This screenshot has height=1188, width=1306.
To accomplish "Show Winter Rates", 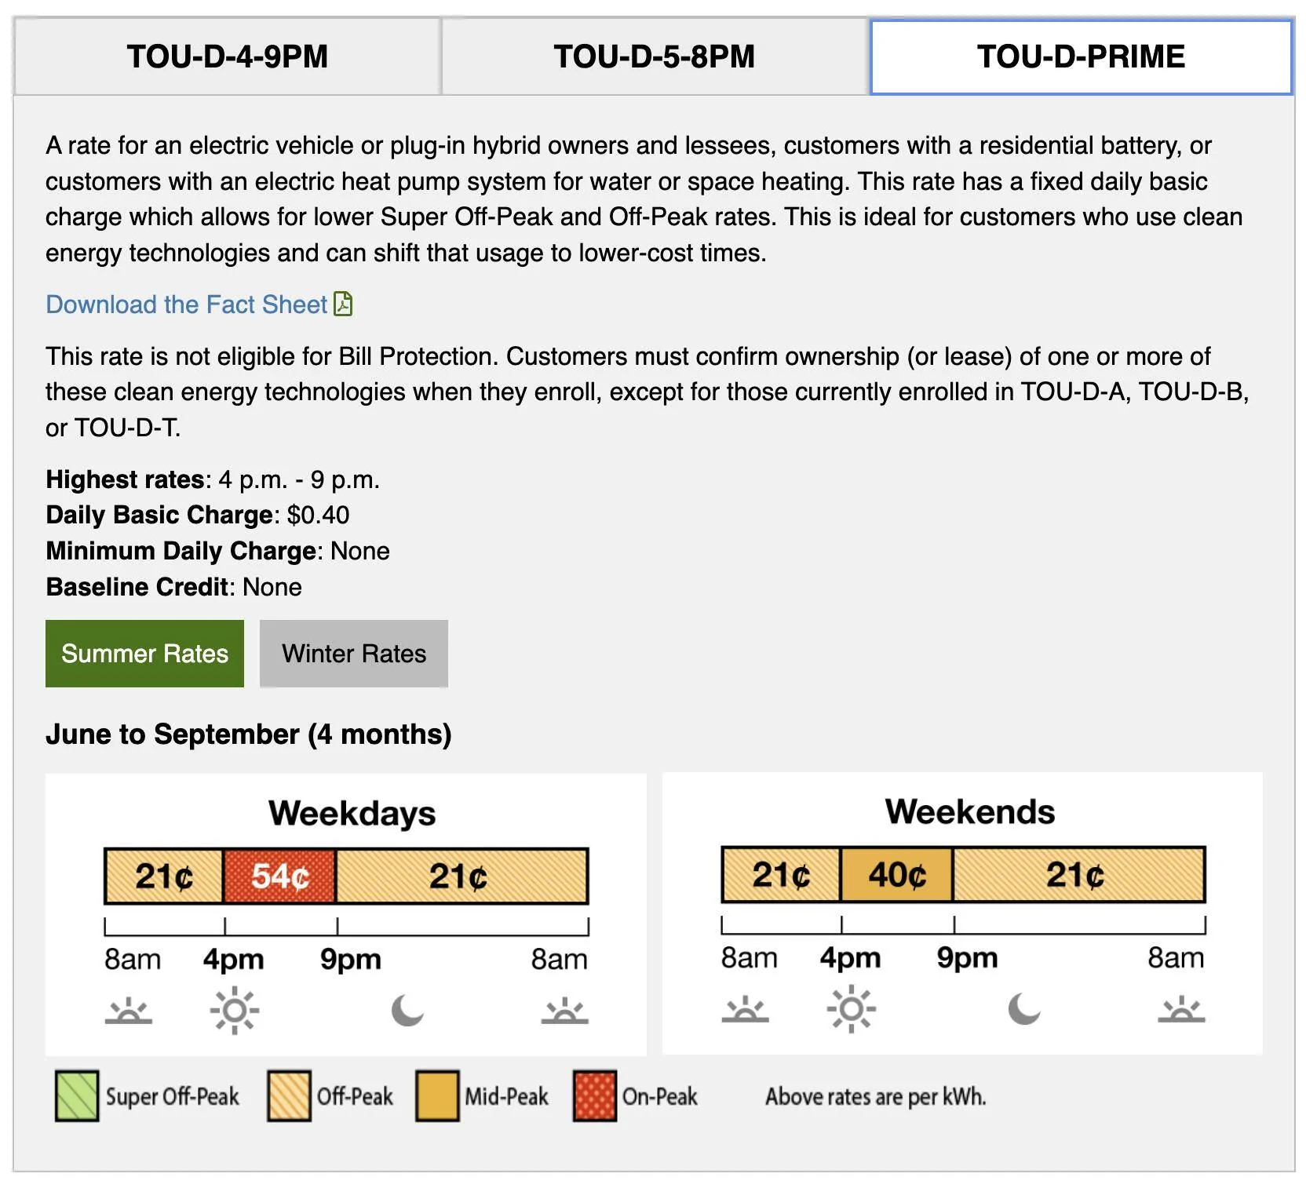I will (354, 654).
